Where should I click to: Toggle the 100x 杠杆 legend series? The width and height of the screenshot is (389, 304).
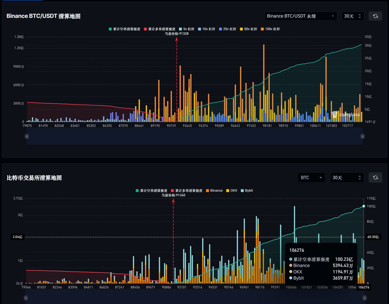(x=271, y=29)
